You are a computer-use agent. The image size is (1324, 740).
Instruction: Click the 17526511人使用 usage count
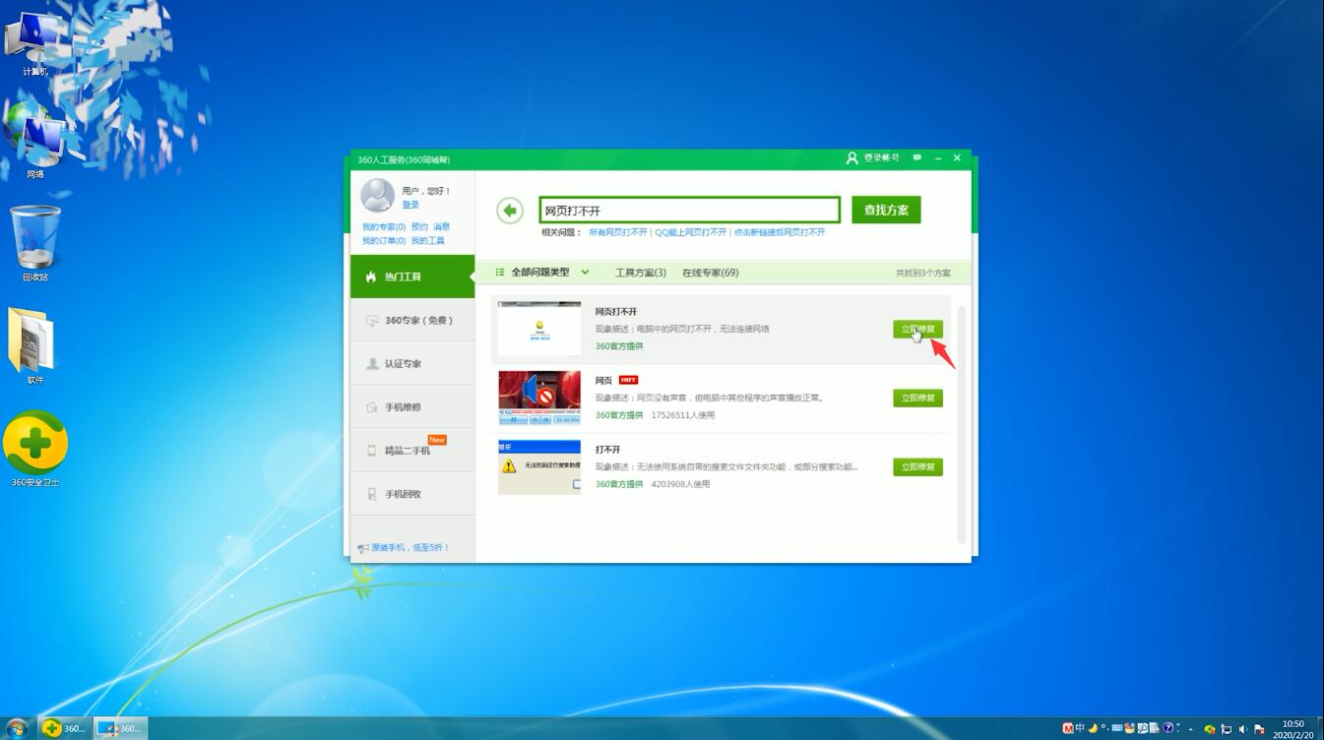[x=683, y=415]
